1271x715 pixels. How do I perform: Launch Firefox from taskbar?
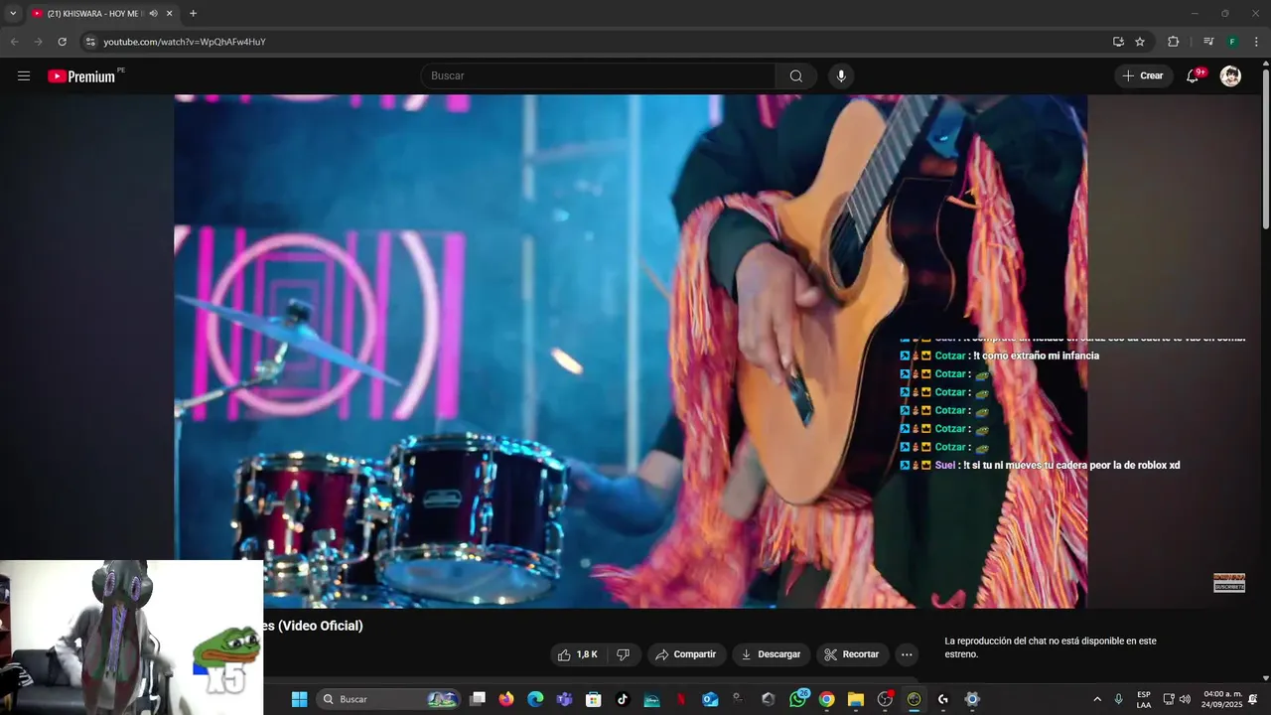(x=506, y=699)
